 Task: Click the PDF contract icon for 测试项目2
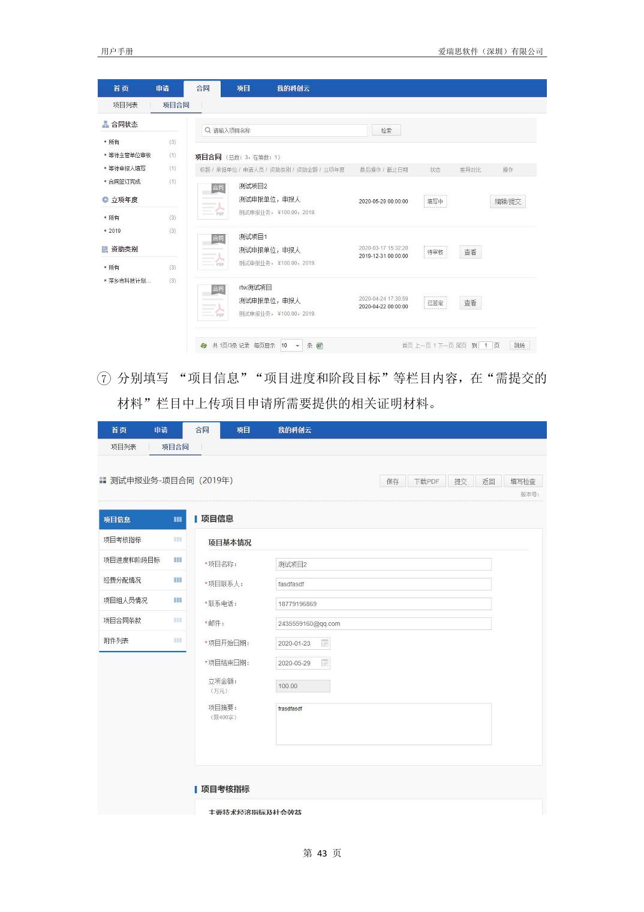[213, 201]
